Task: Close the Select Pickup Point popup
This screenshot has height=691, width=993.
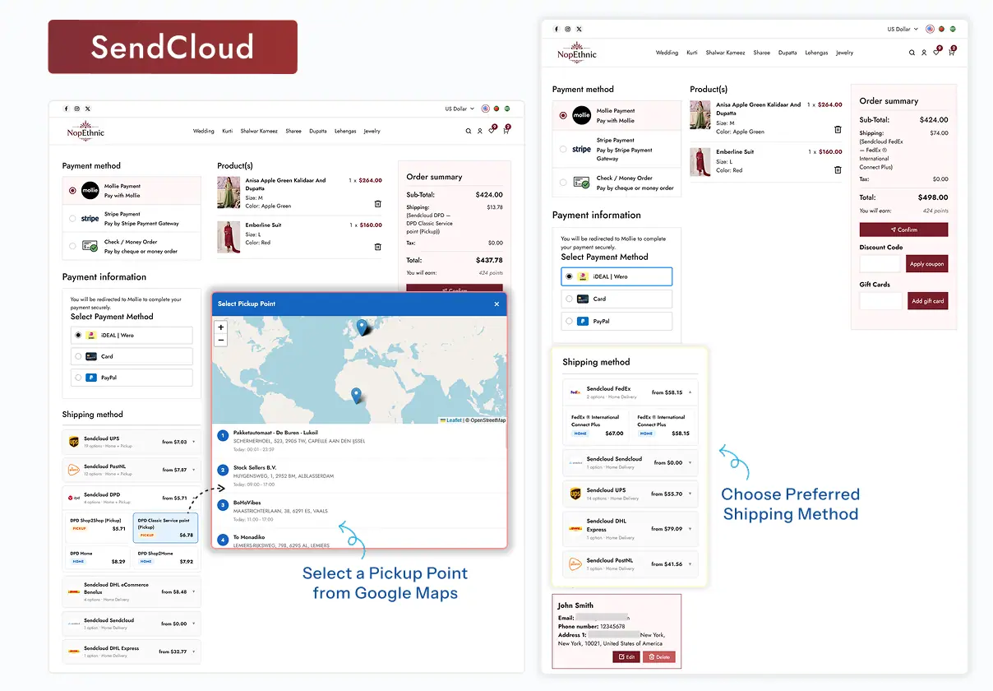Action: pyautogui.click(x=496, y=304)
